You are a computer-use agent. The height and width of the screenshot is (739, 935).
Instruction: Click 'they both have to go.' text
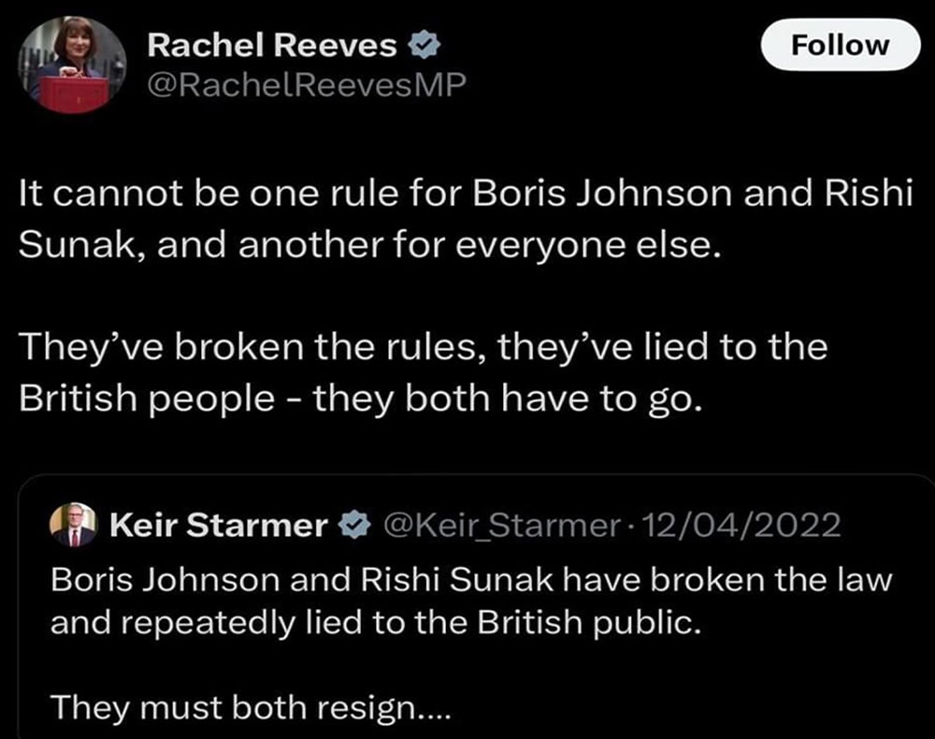pyautogui.click(x=506, y=399)
